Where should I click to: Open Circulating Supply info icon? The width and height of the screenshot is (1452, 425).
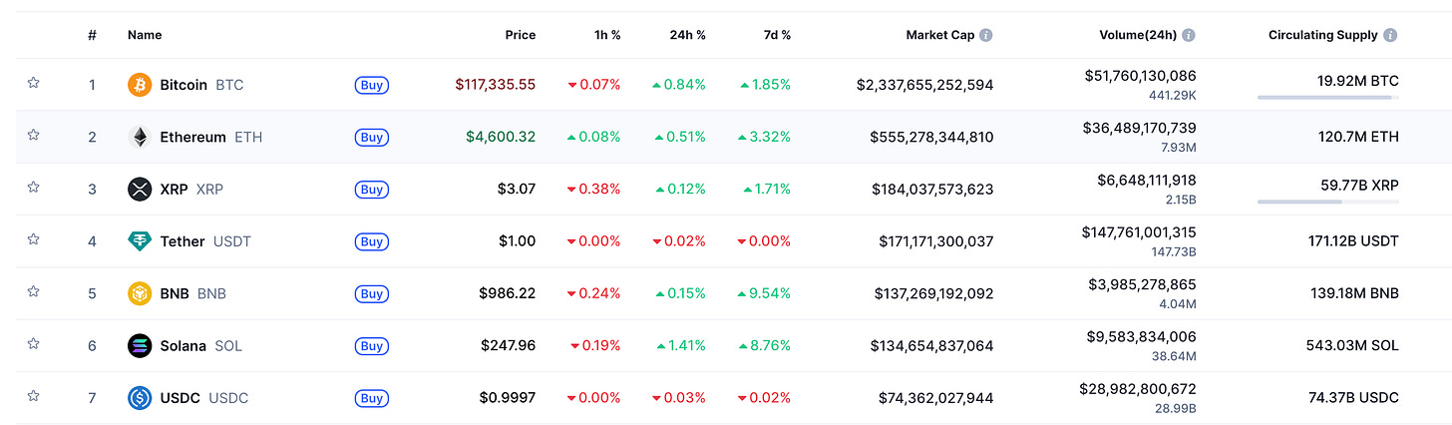click(1390, 35)
